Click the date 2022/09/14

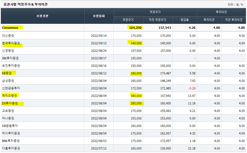99,36
